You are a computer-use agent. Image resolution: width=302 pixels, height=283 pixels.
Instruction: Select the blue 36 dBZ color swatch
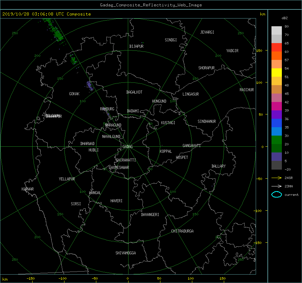[276, 123]
